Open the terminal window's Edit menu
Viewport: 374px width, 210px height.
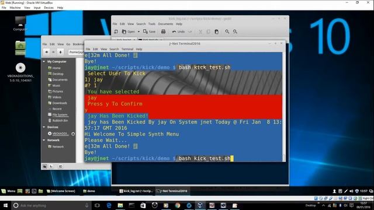tap(95, 49)
